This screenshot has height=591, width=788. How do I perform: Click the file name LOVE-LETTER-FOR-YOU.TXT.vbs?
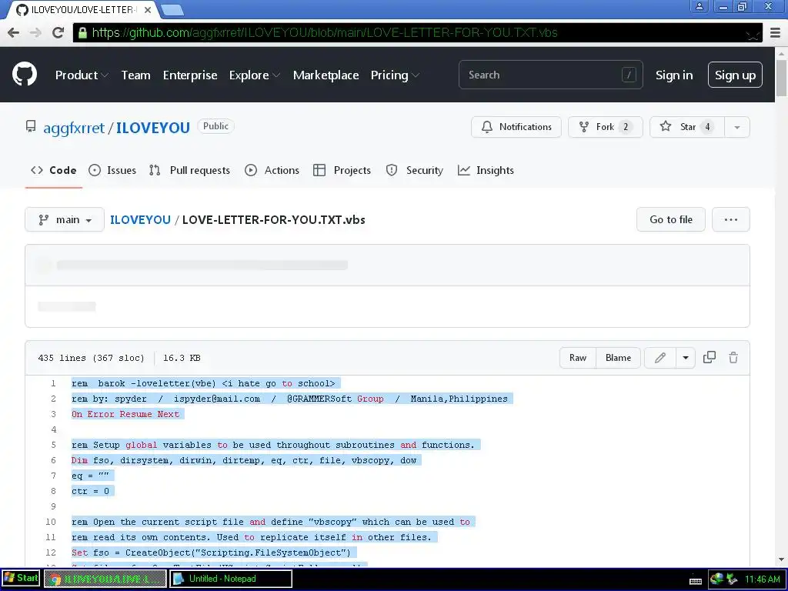tap(273, 219)
